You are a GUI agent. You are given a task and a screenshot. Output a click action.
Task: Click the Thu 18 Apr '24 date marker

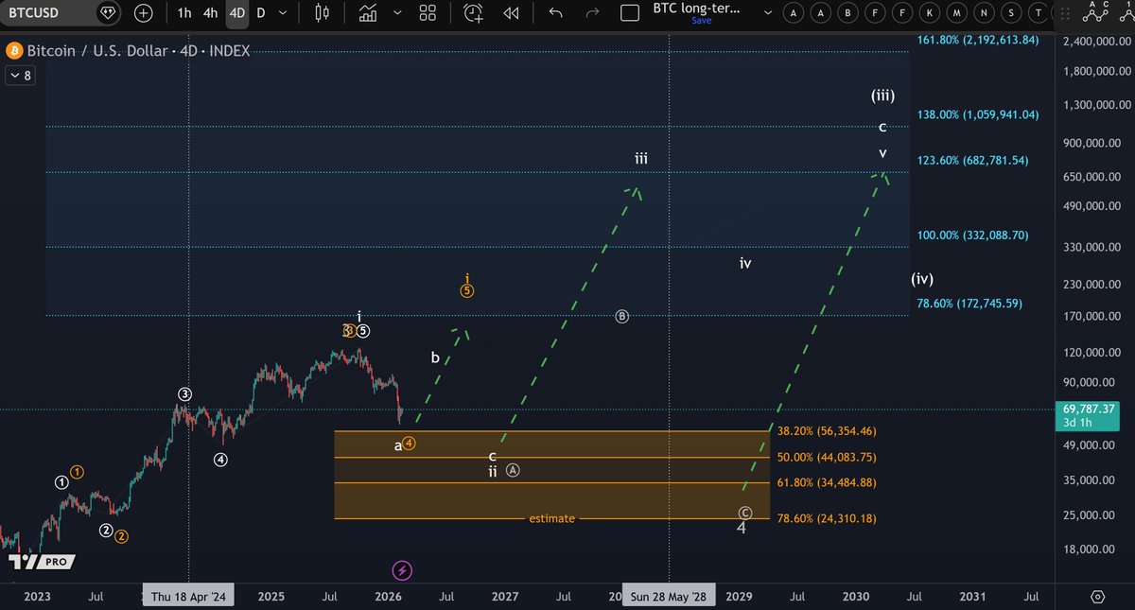188,597
